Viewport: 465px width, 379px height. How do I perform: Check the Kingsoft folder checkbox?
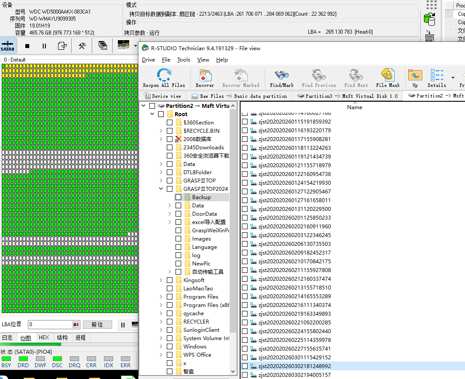(x=169, y=280)
